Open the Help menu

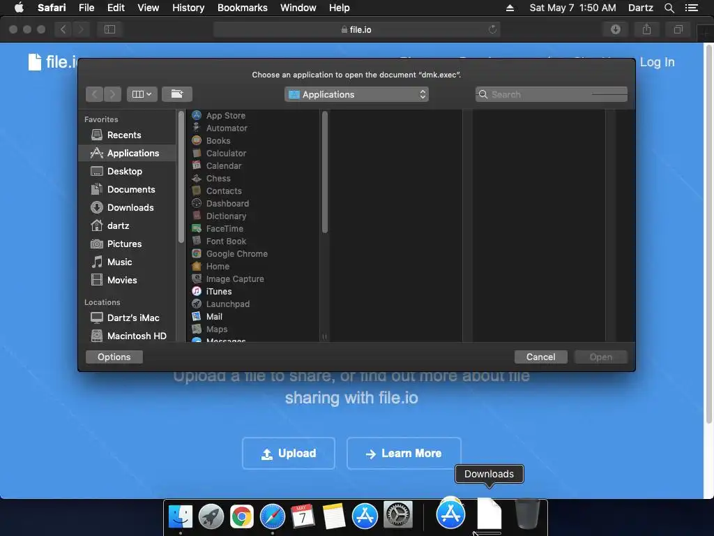tap(340, 8)
